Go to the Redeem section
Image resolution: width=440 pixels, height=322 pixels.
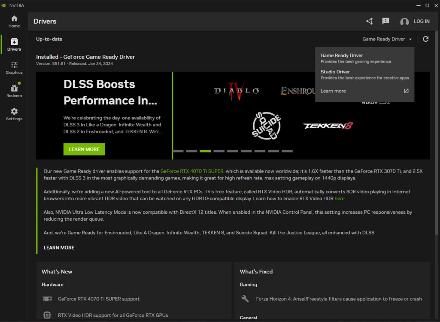(x=14, y=91)
